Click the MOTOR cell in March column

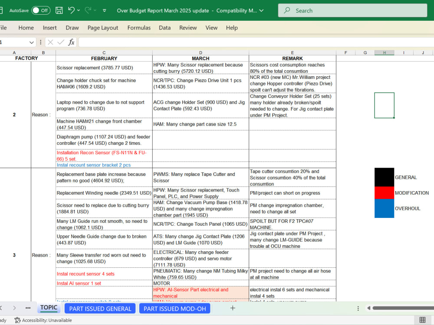pos(201,283)
